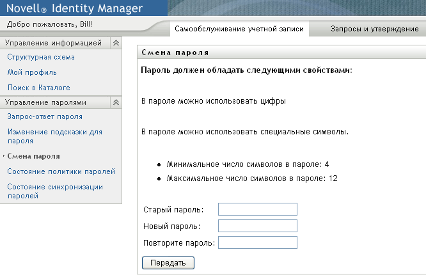Viewport: 426px width, 277px height.
Task: Open Состояние синхронизации паролей
Action: [x=54, y=191]
